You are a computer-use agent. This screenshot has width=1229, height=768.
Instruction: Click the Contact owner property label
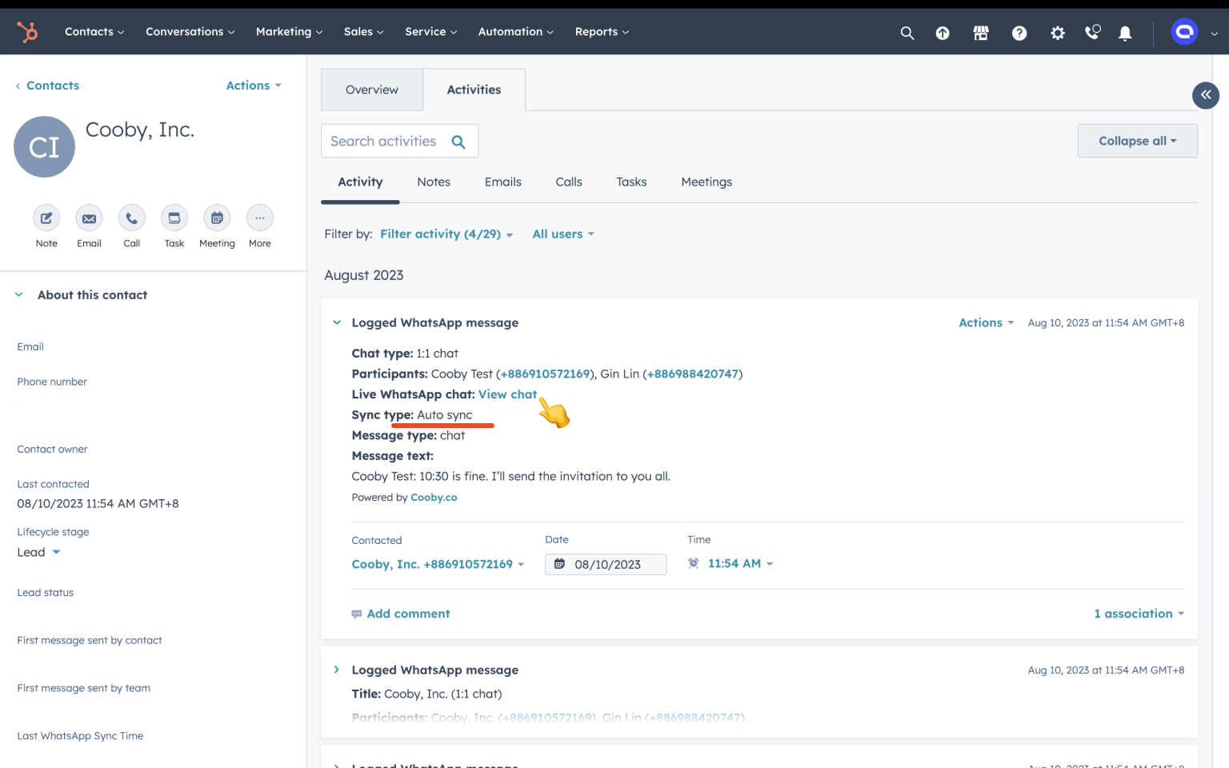click(52, 450)
